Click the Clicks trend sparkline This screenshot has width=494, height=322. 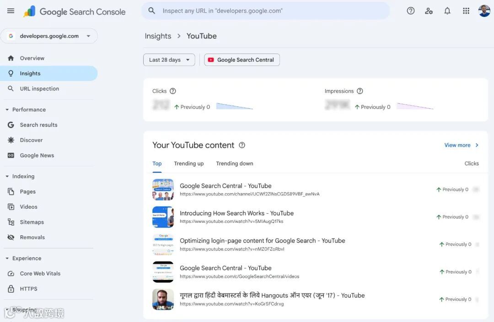[x=234, y=106]
